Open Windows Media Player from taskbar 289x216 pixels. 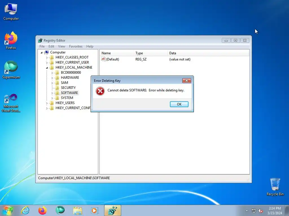(95, 210)
